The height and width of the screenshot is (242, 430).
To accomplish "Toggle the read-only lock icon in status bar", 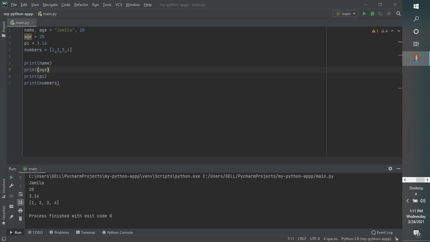I will point(396,239).
